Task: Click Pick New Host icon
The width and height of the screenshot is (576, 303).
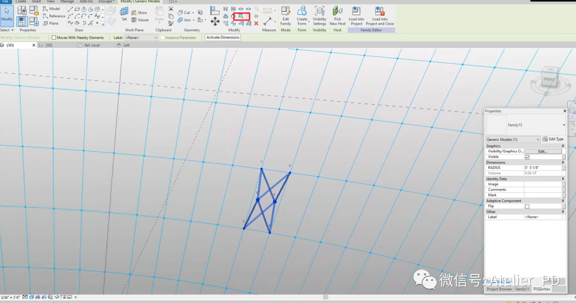Action: [x=337, y=16]
